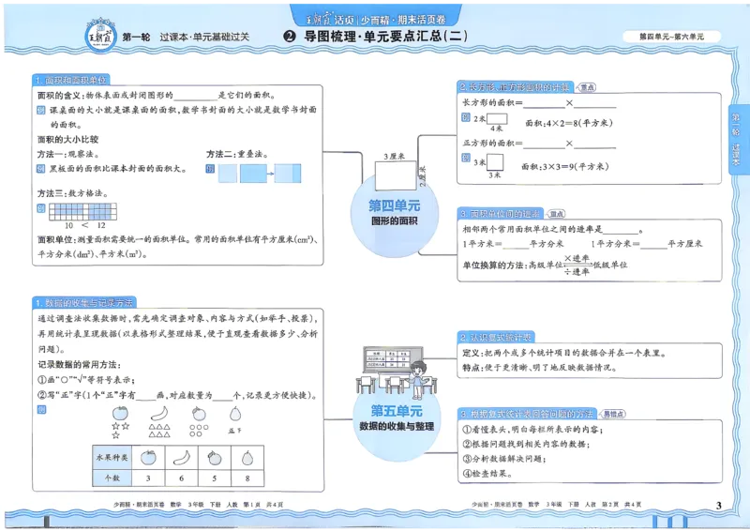Click the text 方法一:观察法。
Image resolution: width=750 pixels, height=531 pixels.
pos(68,154)
